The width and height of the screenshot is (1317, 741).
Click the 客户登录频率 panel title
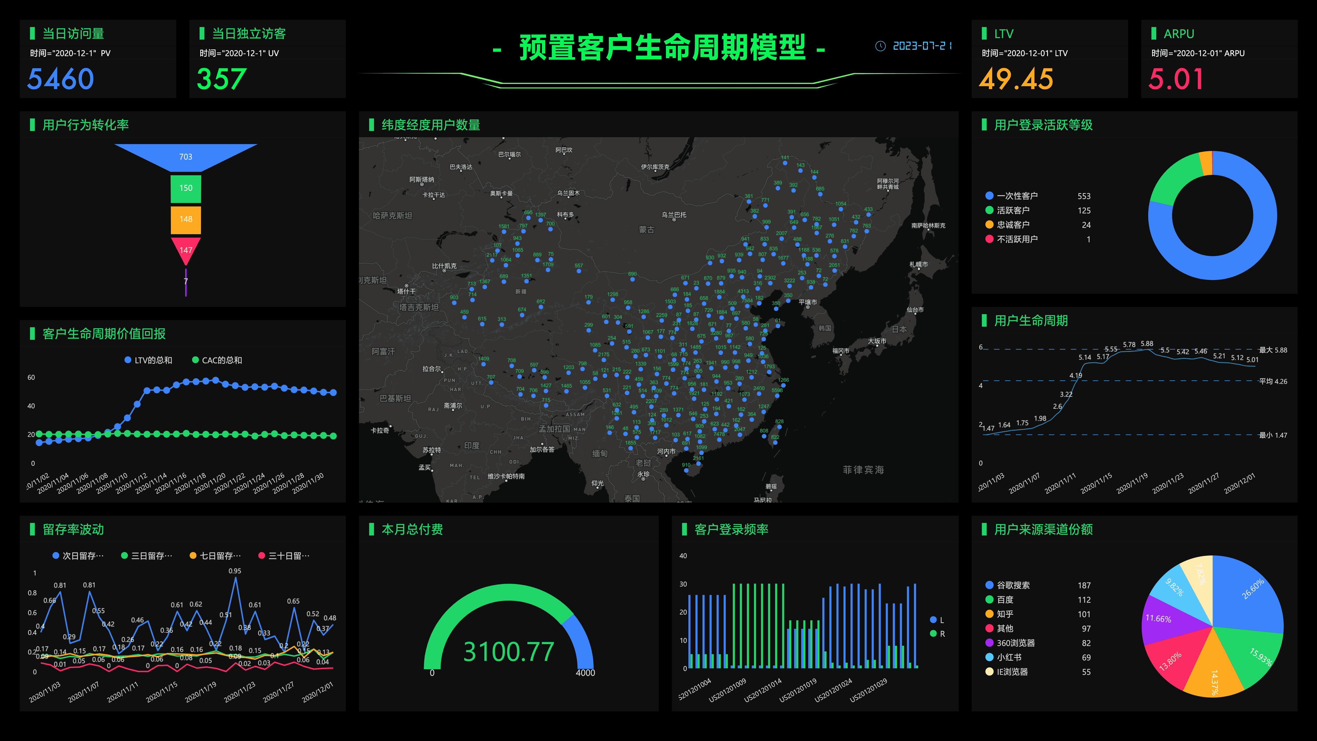731,529
